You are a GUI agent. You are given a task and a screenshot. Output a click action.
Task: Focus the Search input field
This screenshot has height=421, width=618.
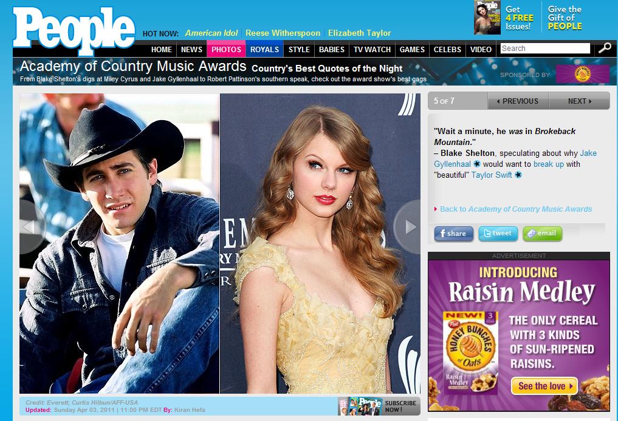pos(545,48)
